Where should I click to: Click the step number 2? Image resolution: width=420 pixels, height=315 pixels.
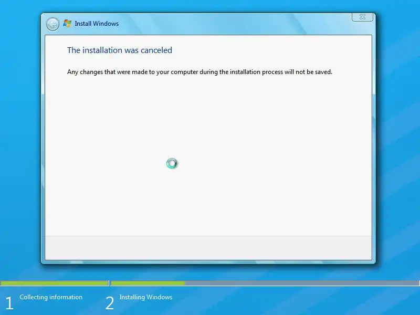(x=110, y=303)
